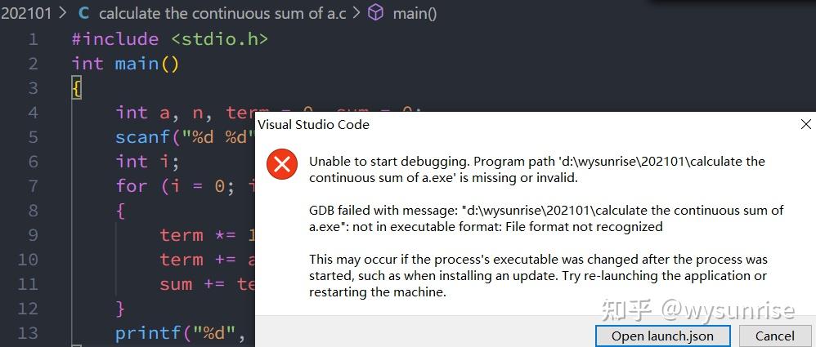The image size is (816, 347).
Task: Click line number 1 in the gutter
Action: point(34,39)
